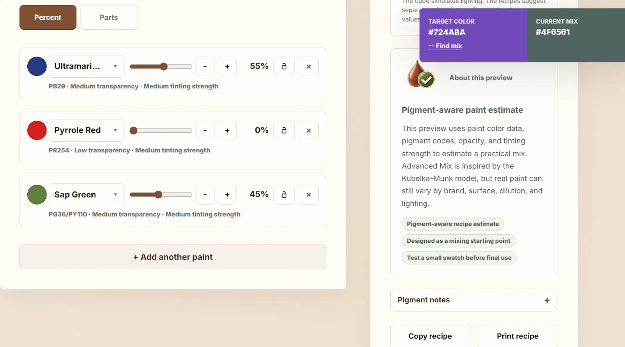Remove the Pyrrole Red paint row
Image resolution: width=625 pixels, height=347 pixels.
pos(309,130)
